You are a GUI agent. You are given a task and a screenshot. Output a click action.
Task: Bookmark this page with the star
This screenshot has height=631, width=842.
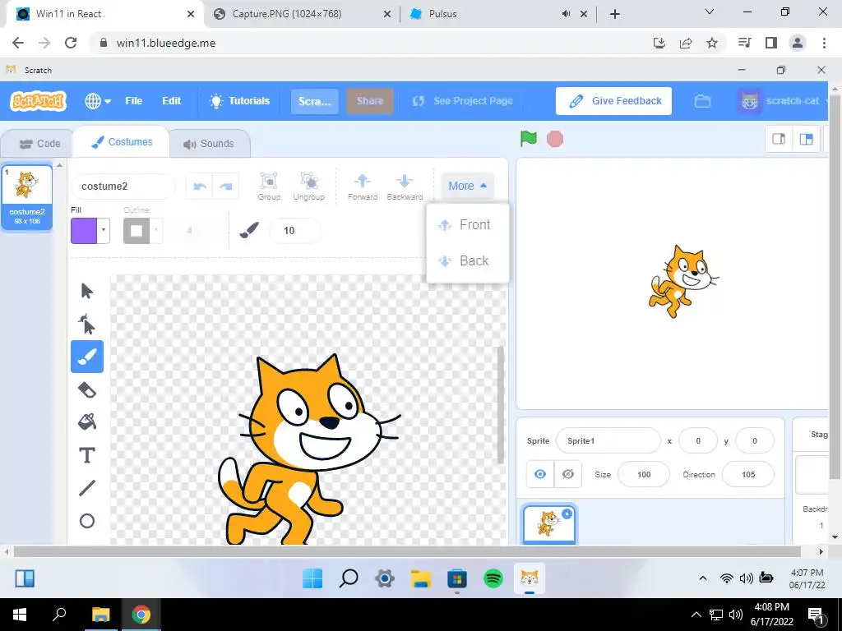pyautogui.click(x=712, y=43)
